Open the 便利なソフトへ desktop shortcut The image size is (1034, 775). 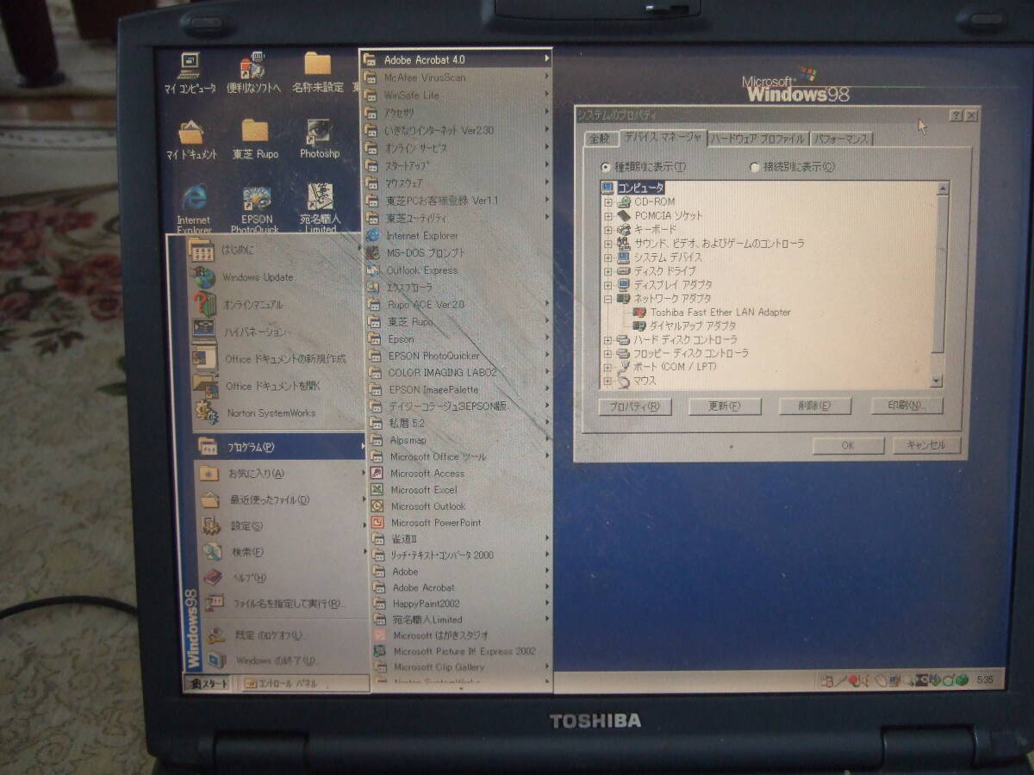253,71
